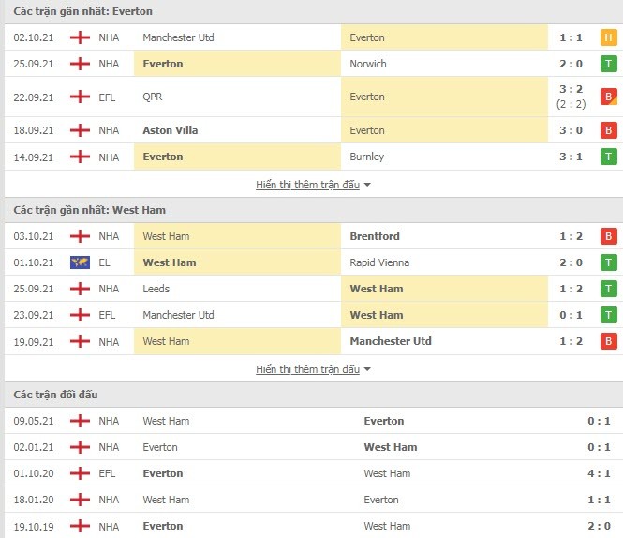
Task: Click the orange H draw badge
Action: [x=608, y=37]
